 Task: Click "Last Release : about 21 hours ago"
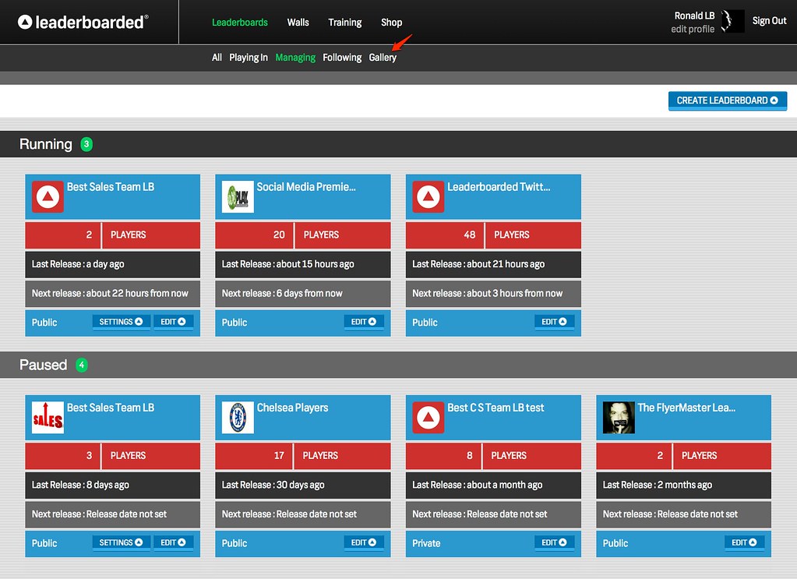[x=478, y=264]
